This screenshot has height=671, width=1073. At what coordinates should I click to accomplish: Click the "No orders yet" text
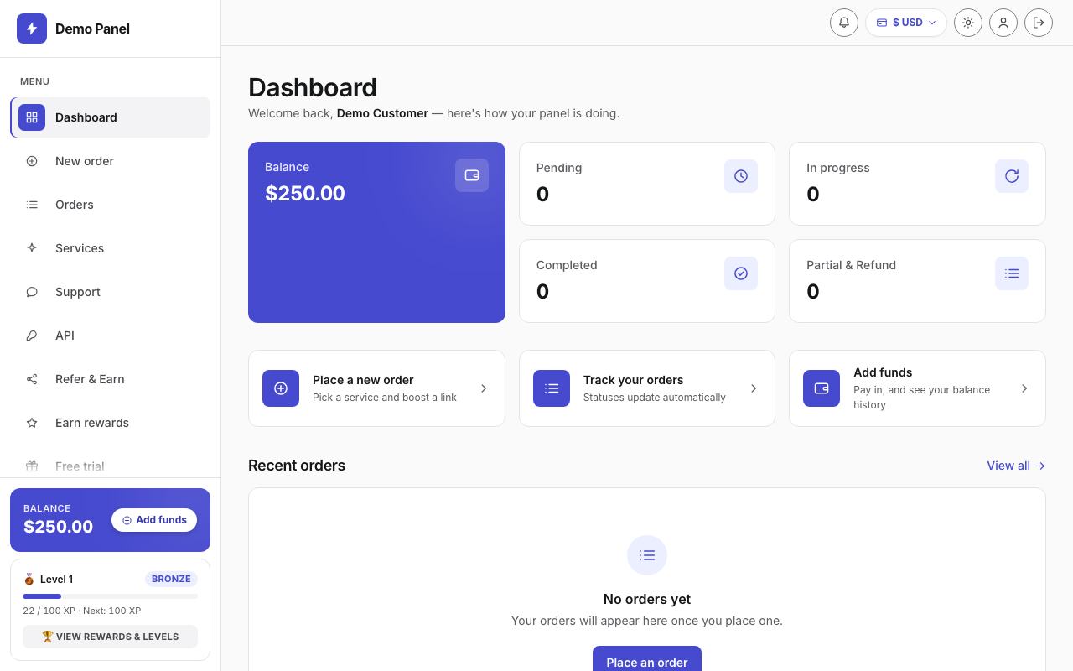(647, 599)
